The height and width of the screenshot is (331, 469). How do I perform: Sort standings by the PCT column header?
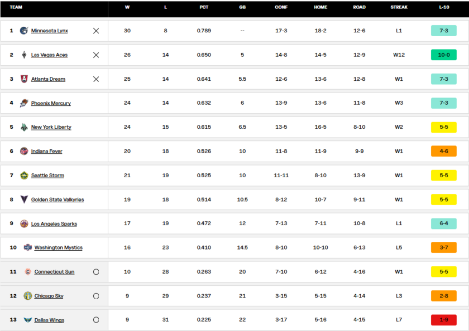point(204,7)
